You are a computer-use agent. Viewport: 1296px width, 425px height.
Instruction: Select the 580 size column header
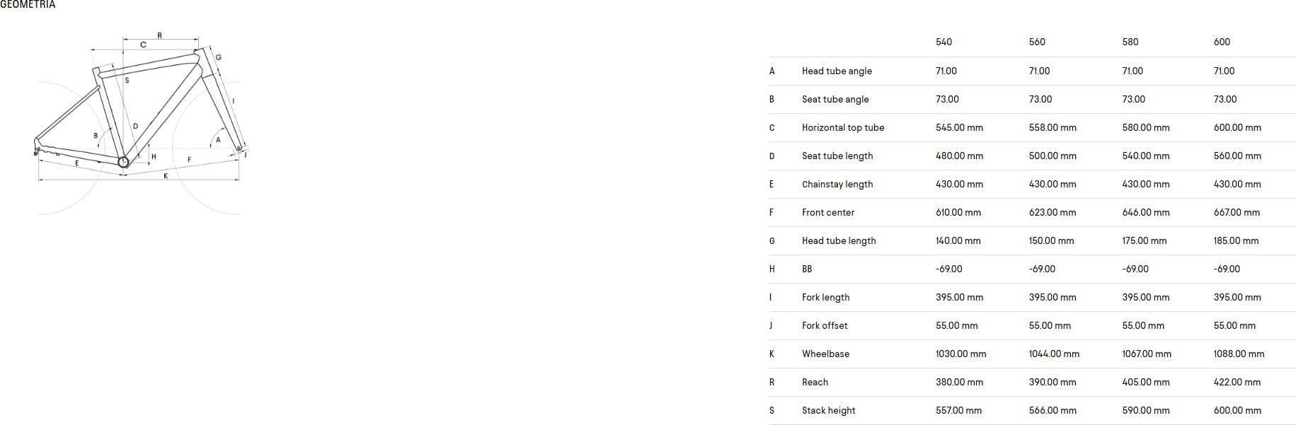1130,42
